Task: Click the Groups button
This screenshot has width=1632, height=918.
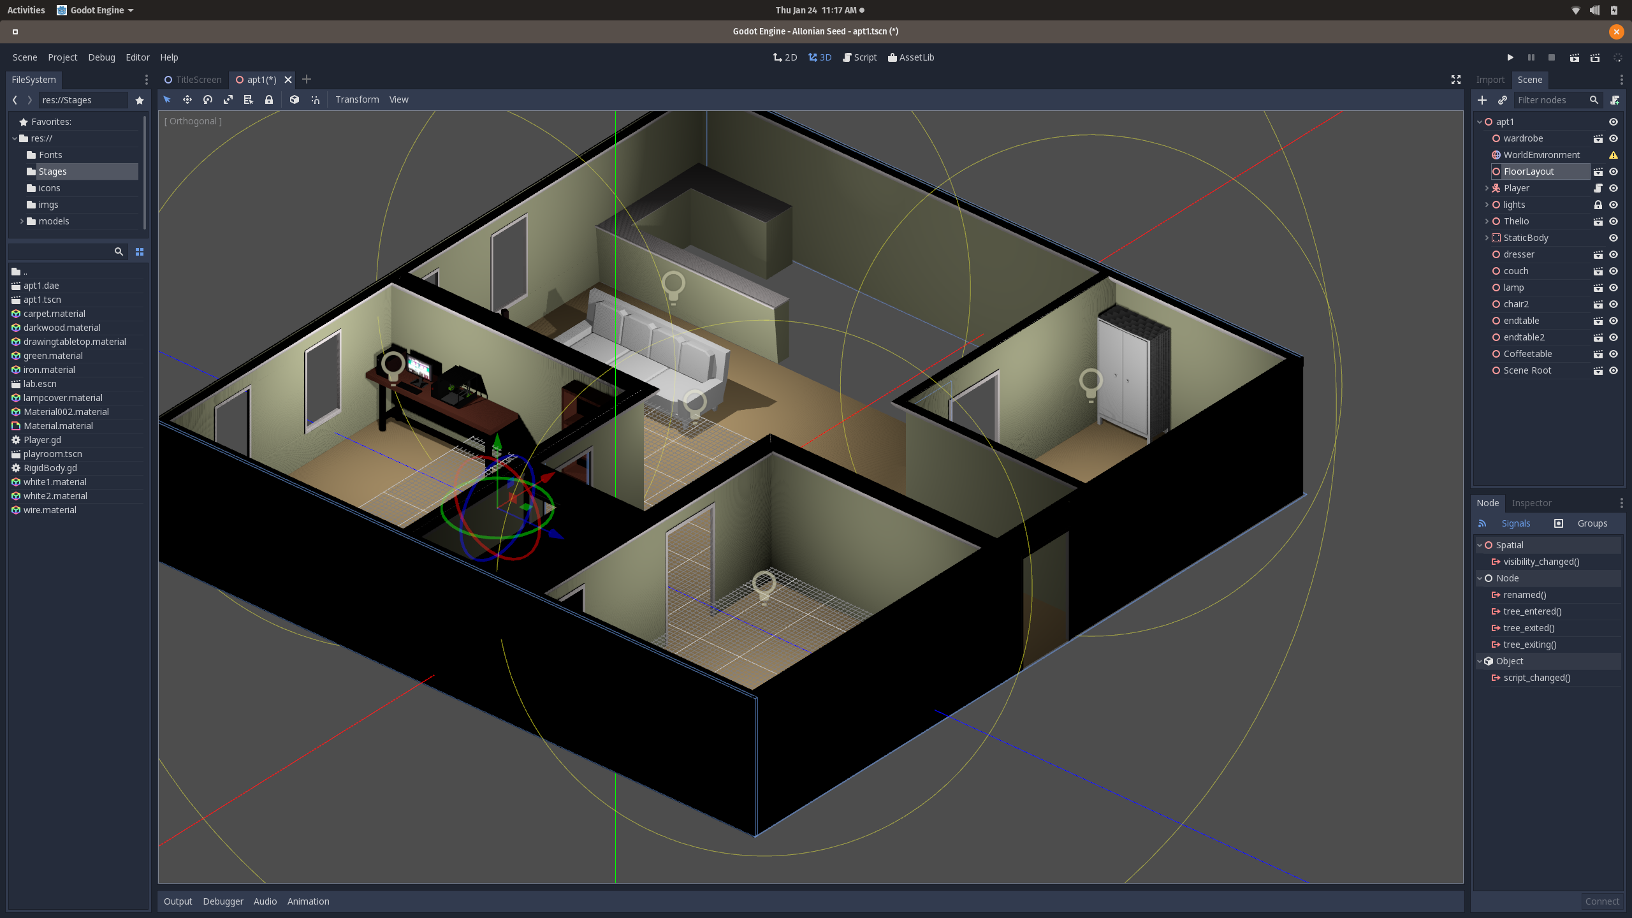Action: [x=1592, y=523]
